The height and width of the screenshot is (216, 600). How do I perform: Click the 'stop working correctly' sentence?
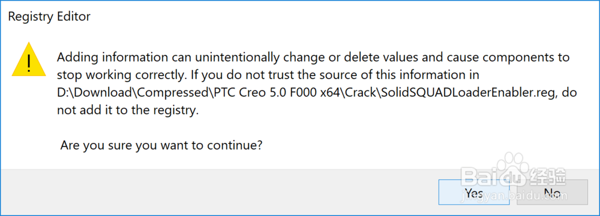(123, 75)
